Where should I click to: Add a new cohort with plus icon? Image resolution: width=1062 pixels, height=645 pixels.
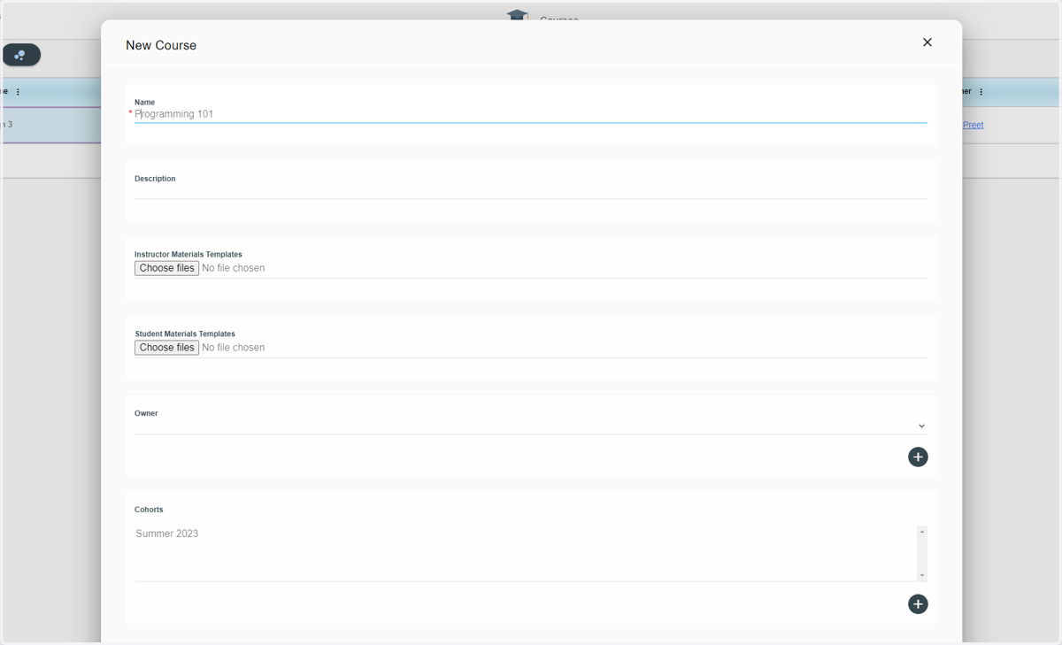[x=918, y=603]
